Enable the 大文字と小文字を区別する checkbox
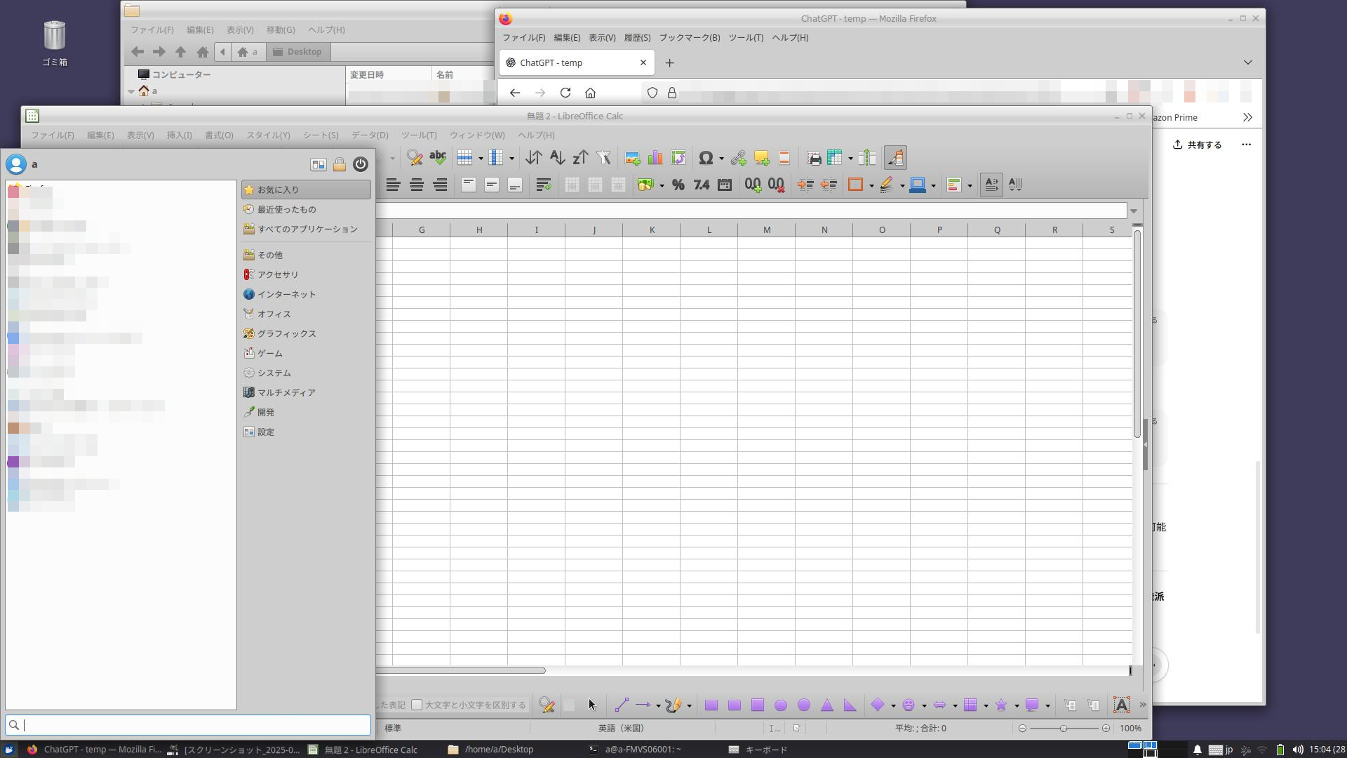The image size is (1347, 758). pyautogui.click(x=417, y=705)
